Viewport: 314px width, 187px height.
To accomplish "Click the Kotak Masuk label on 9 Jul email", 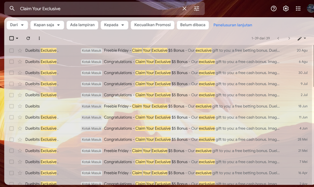I will [92, 84].
